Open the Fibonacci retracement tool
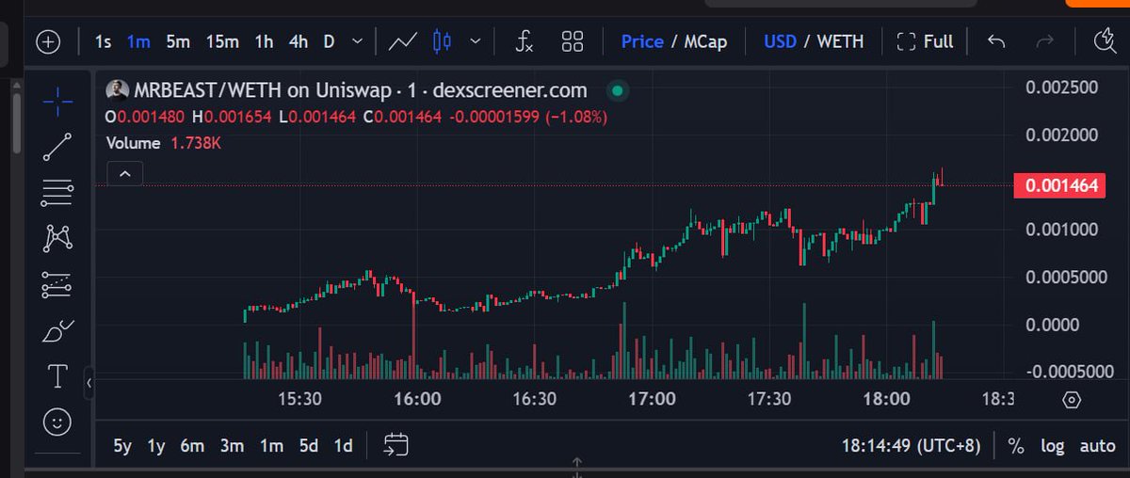Viewport: 1130px width, 478px height. [x=57, y=193]
